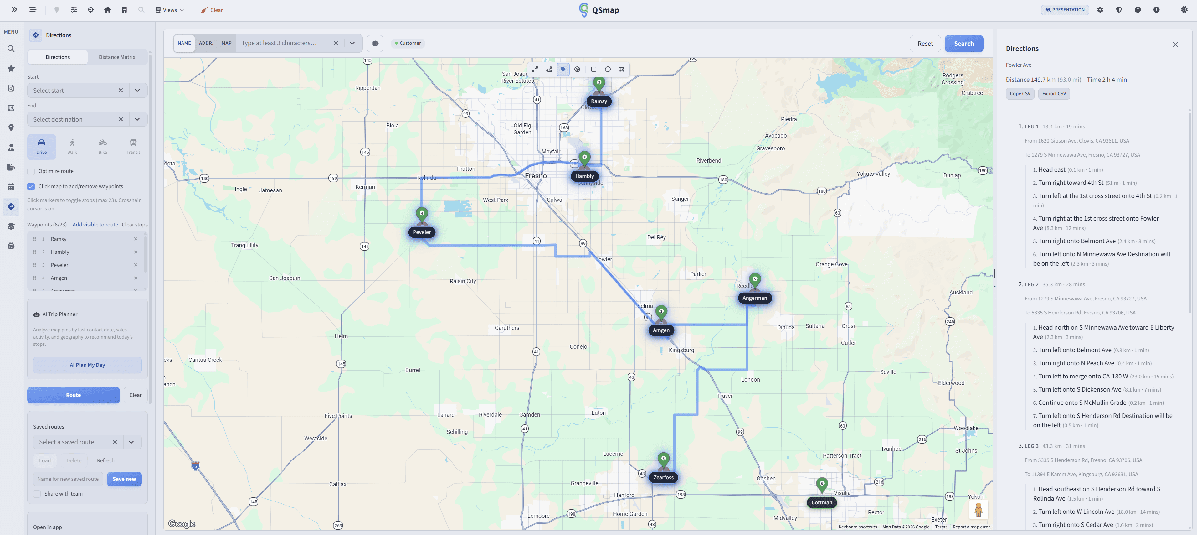Open the document search icon in the left menu
This screenshot has width=1197, height=535.
11,88
